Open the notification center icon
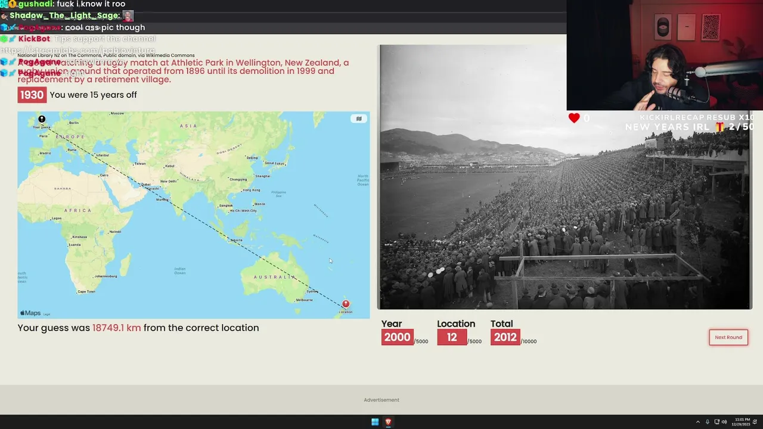763x429 pixels. (x=755, y=422)
